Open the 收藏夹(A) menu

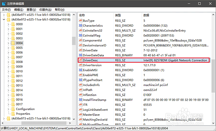[x=45, y=10]
